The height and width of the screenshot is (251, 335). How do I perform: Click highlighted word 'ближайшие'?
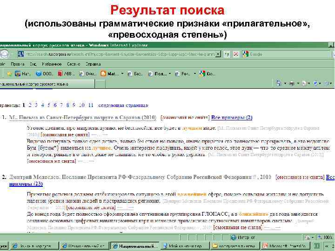254,214
